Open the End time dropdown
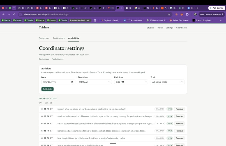226x146 pixels. [131, 82]
